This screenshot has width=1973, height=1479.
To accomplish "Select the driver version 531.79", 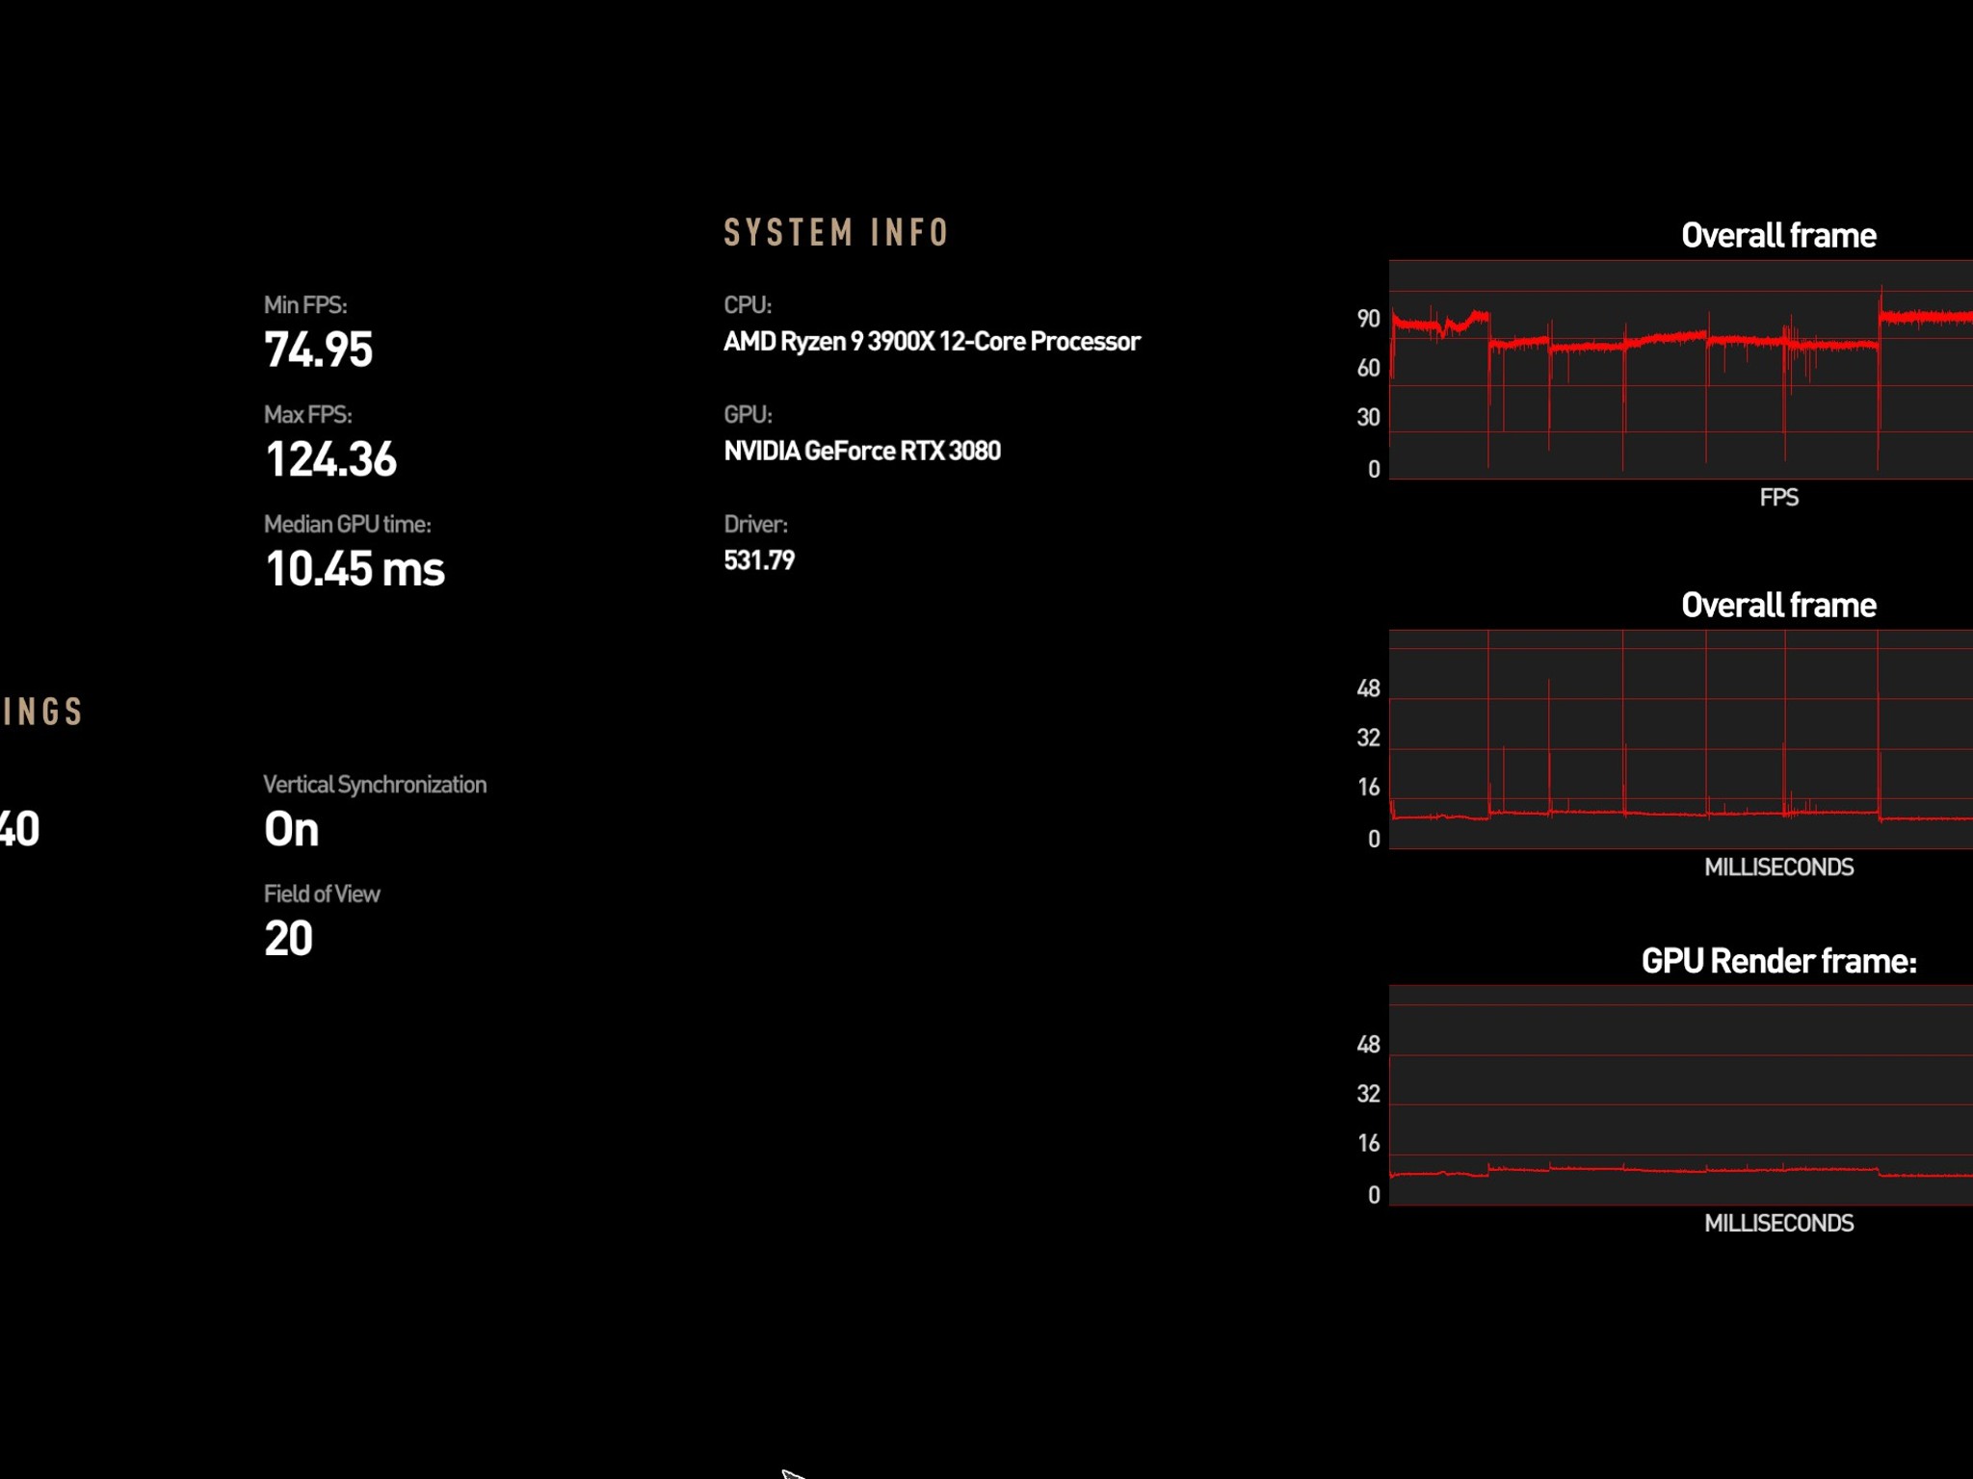I will click(x=759, y=560).
